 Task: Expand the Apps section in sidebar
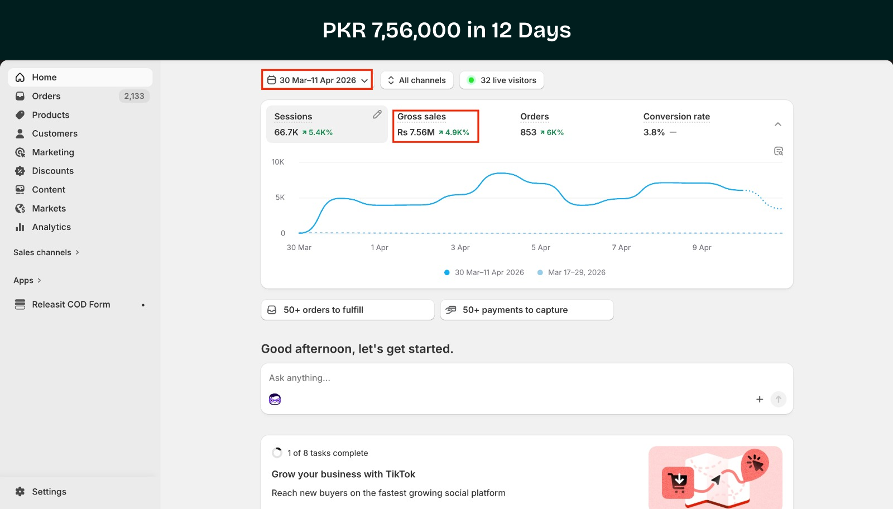[x=27, y=281]
